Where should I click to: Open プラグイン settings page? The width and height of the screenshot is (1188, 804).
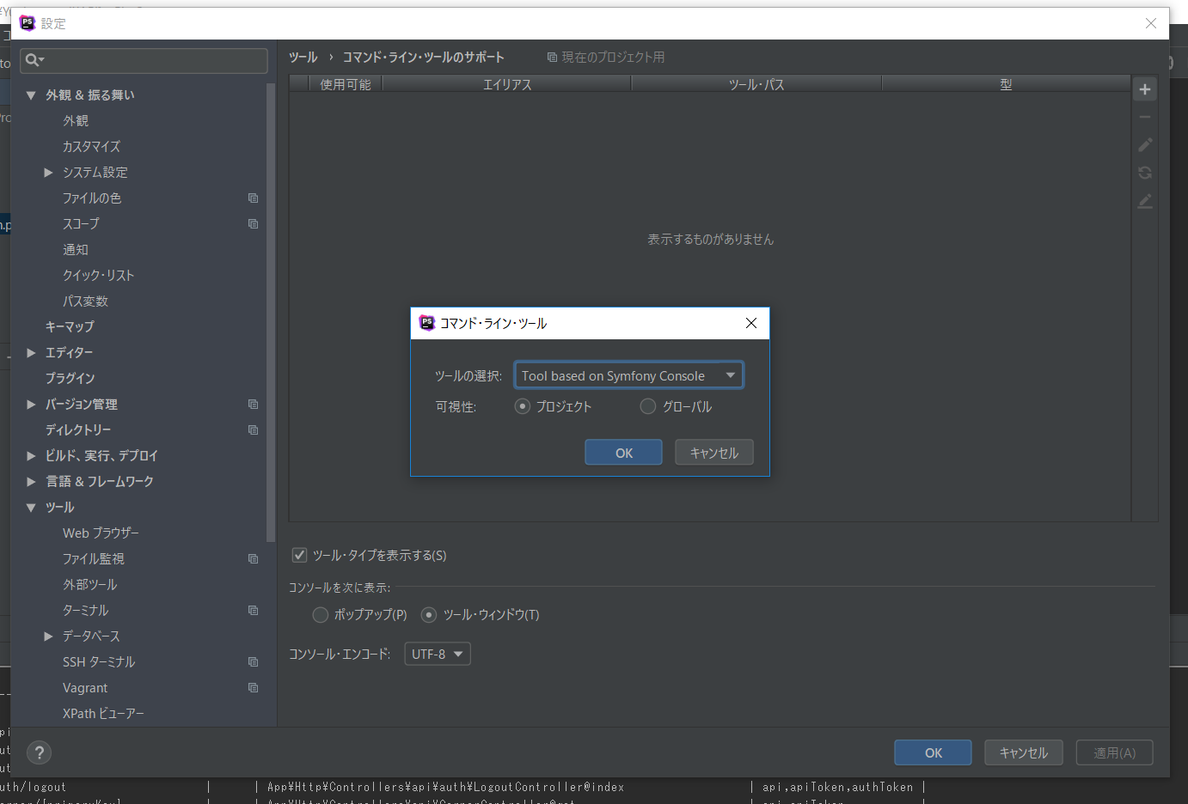pos(70,379)
